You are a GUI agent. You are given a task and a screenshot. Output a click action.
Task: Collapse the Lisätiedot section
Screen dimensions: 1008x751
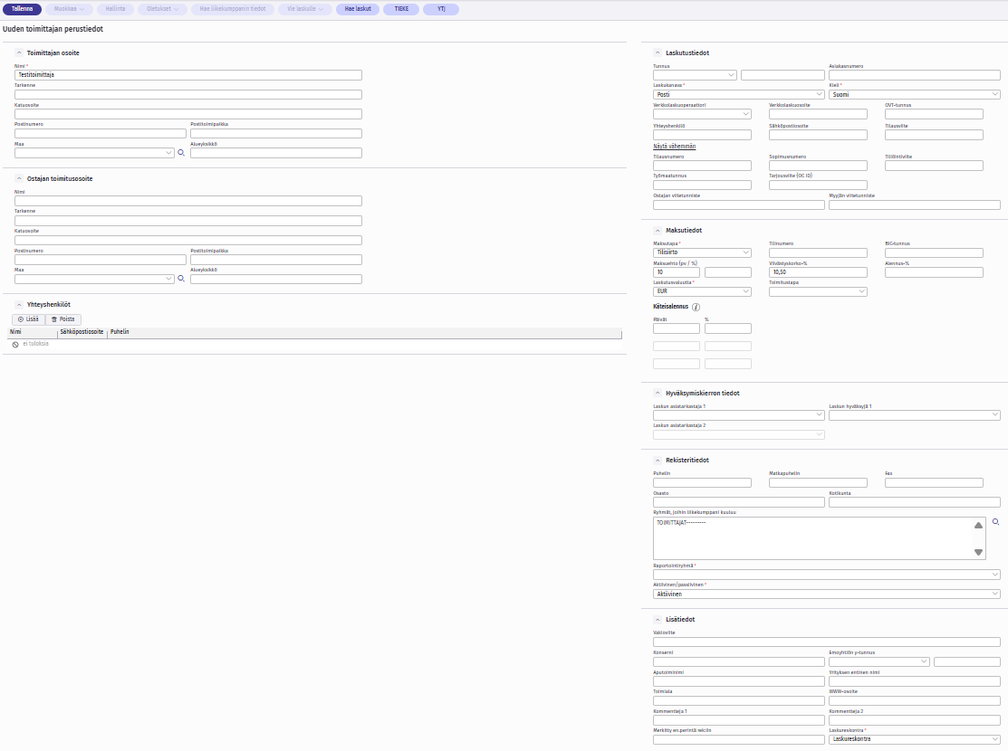pos(658,620)
